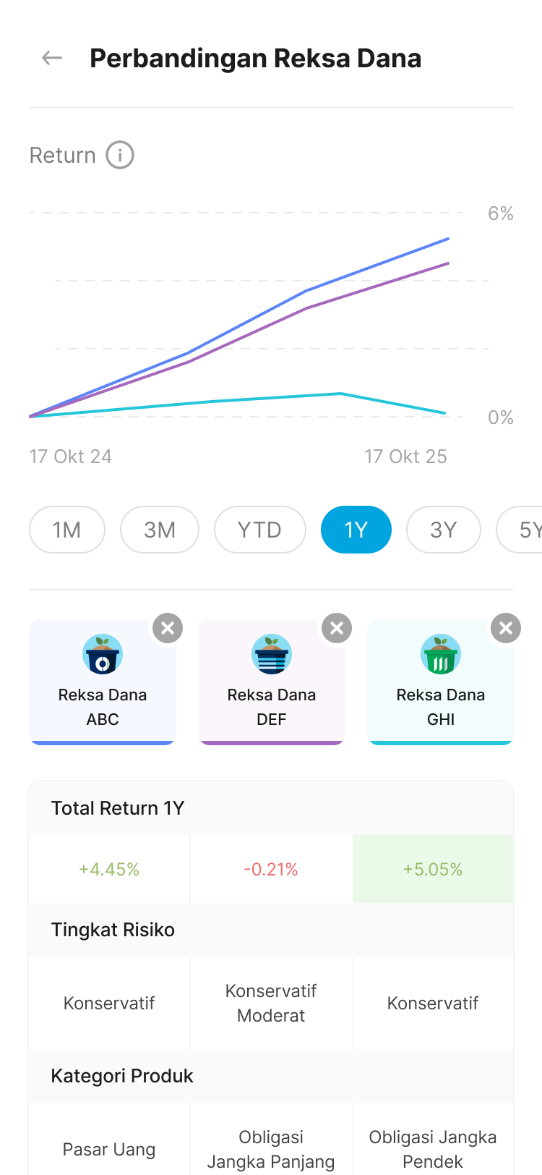Tap the Reksa Dana DEF fund icon
Viewport: 542px width, 1175px height.
(272, 655)
